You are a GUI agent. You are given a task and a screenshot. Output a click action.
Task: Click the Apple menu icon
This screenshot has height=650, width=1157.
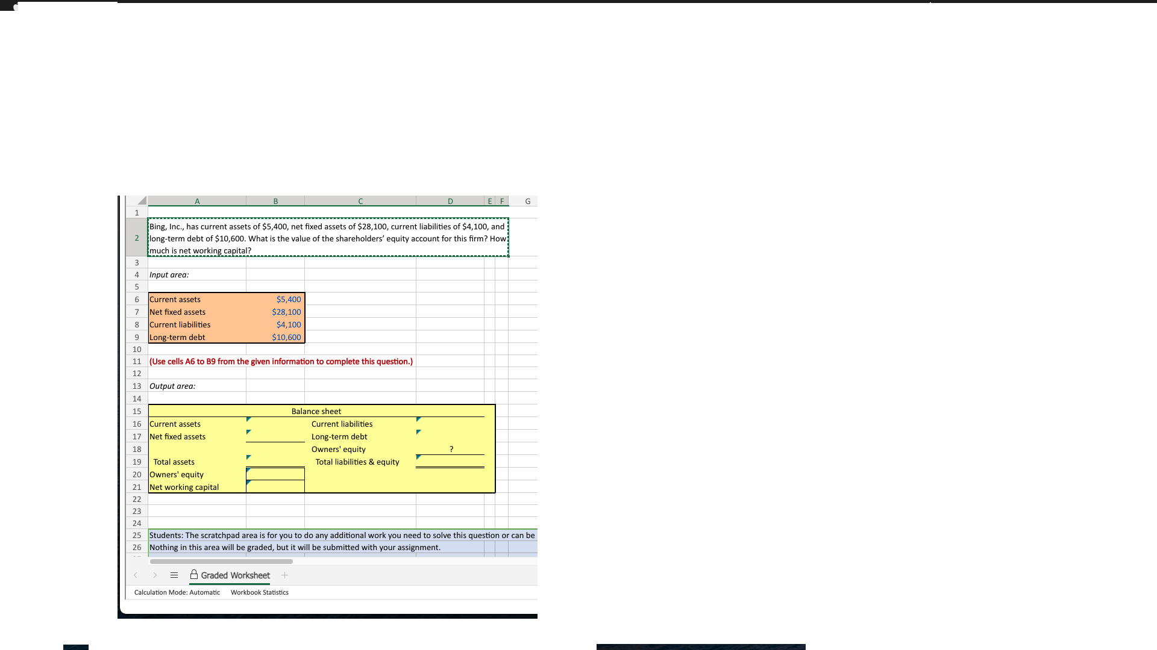click(x=16, y=7)
